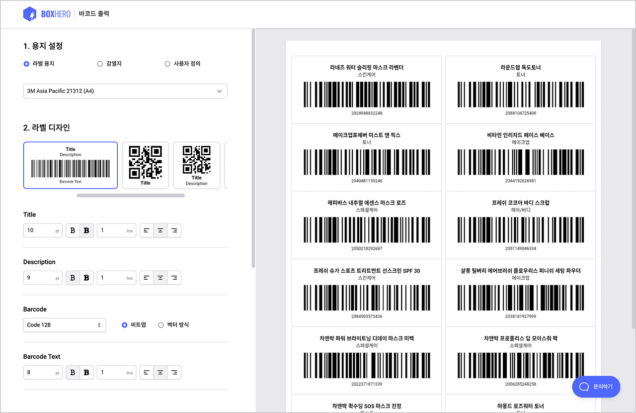Image resolution: width=636 pixels, height=413 pixels.
Task: Click barcode number 2024948832248
Action: (367, 113)
